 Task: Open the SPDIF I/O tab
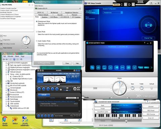click(x=41, y=12)
